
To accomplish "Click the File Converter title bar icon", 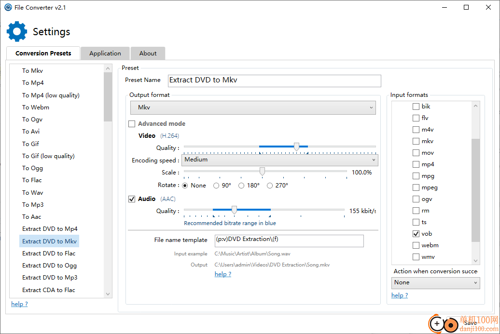I will point(8,7).
